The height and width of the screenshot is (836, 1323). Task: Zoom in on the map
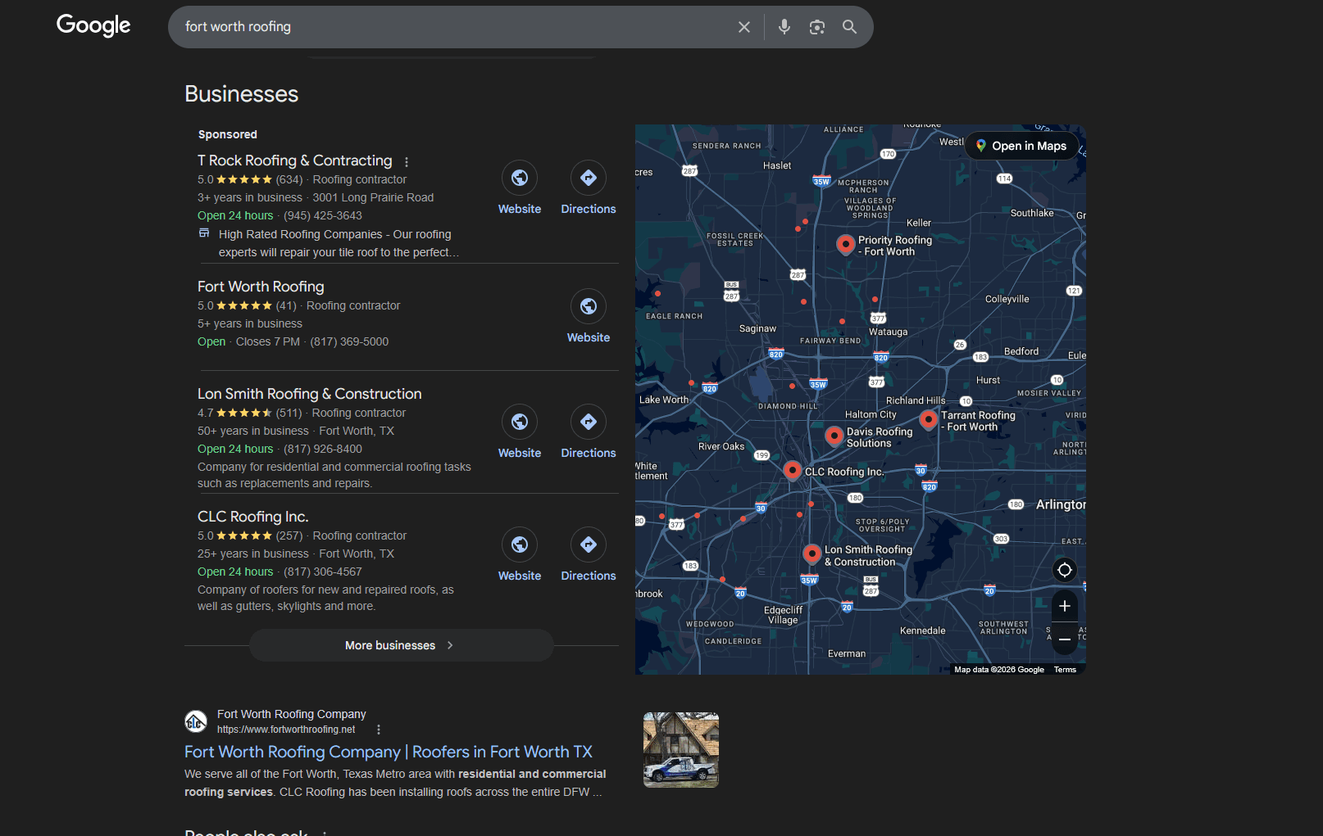(1064, 606)
